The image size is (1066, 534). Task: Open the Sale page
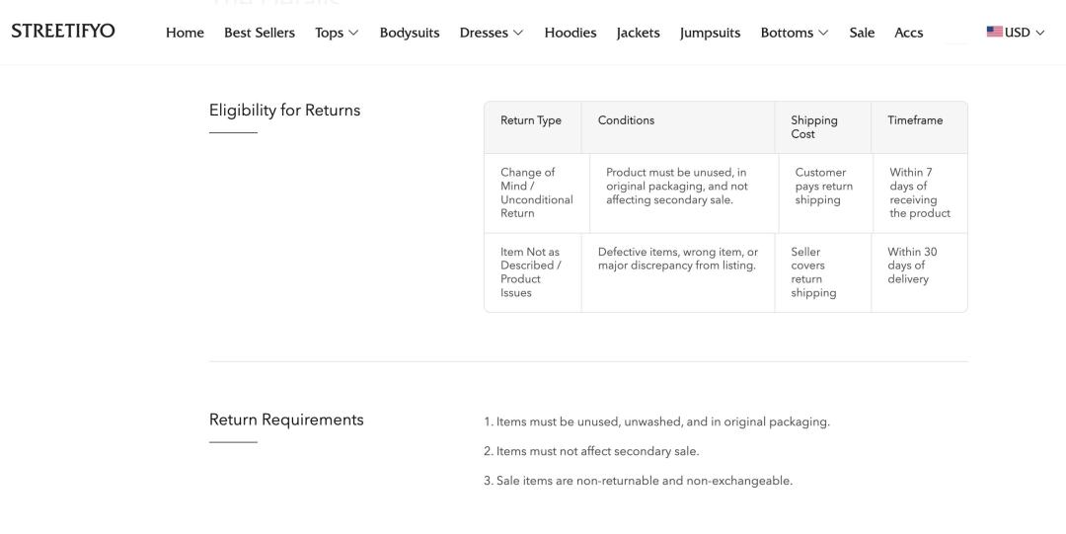click(862, 33)
